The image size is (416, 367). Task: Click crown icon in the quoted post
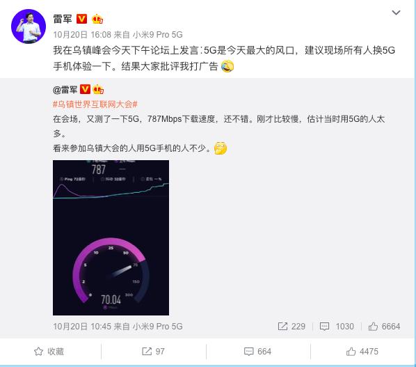click(x=98, y=90)
